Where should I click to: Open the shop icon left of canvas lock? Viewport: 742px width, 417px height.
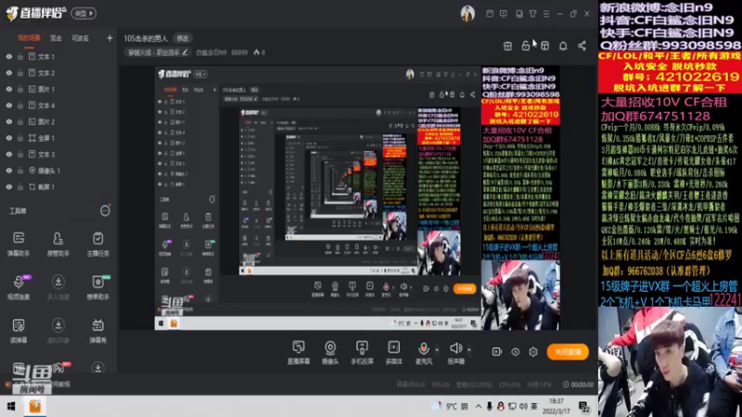tap(507, 45)
